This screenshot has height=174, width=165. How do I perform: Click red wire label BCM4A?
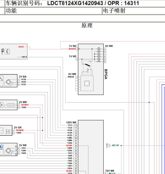25,105
